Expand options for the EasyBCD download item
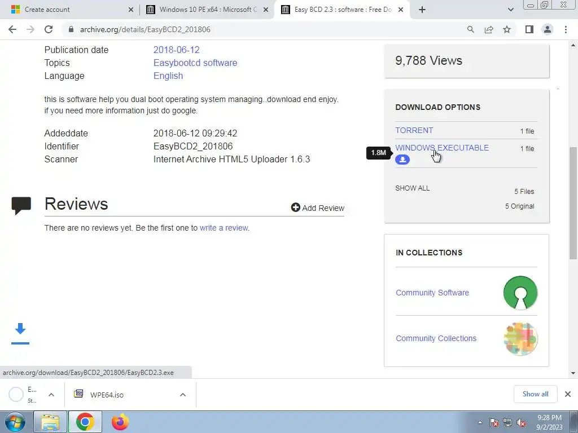Screen dimensions: 578x433 coord(51,395)
